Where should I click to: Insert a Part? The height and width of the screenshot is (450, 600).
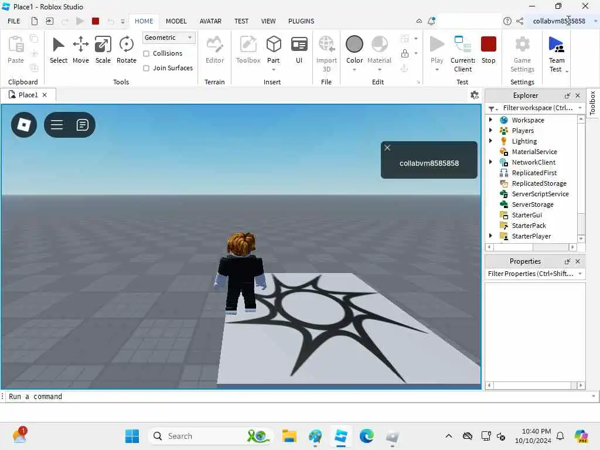[x=274, y=49]
